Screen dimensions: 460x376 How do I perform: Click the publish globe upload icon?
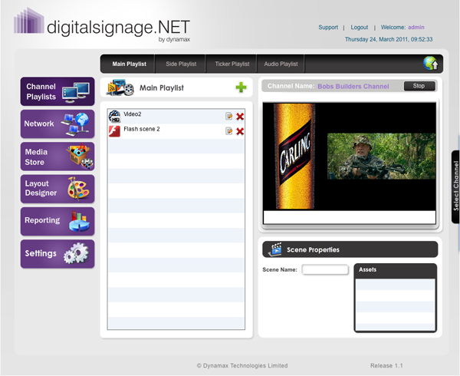[430, 63]
